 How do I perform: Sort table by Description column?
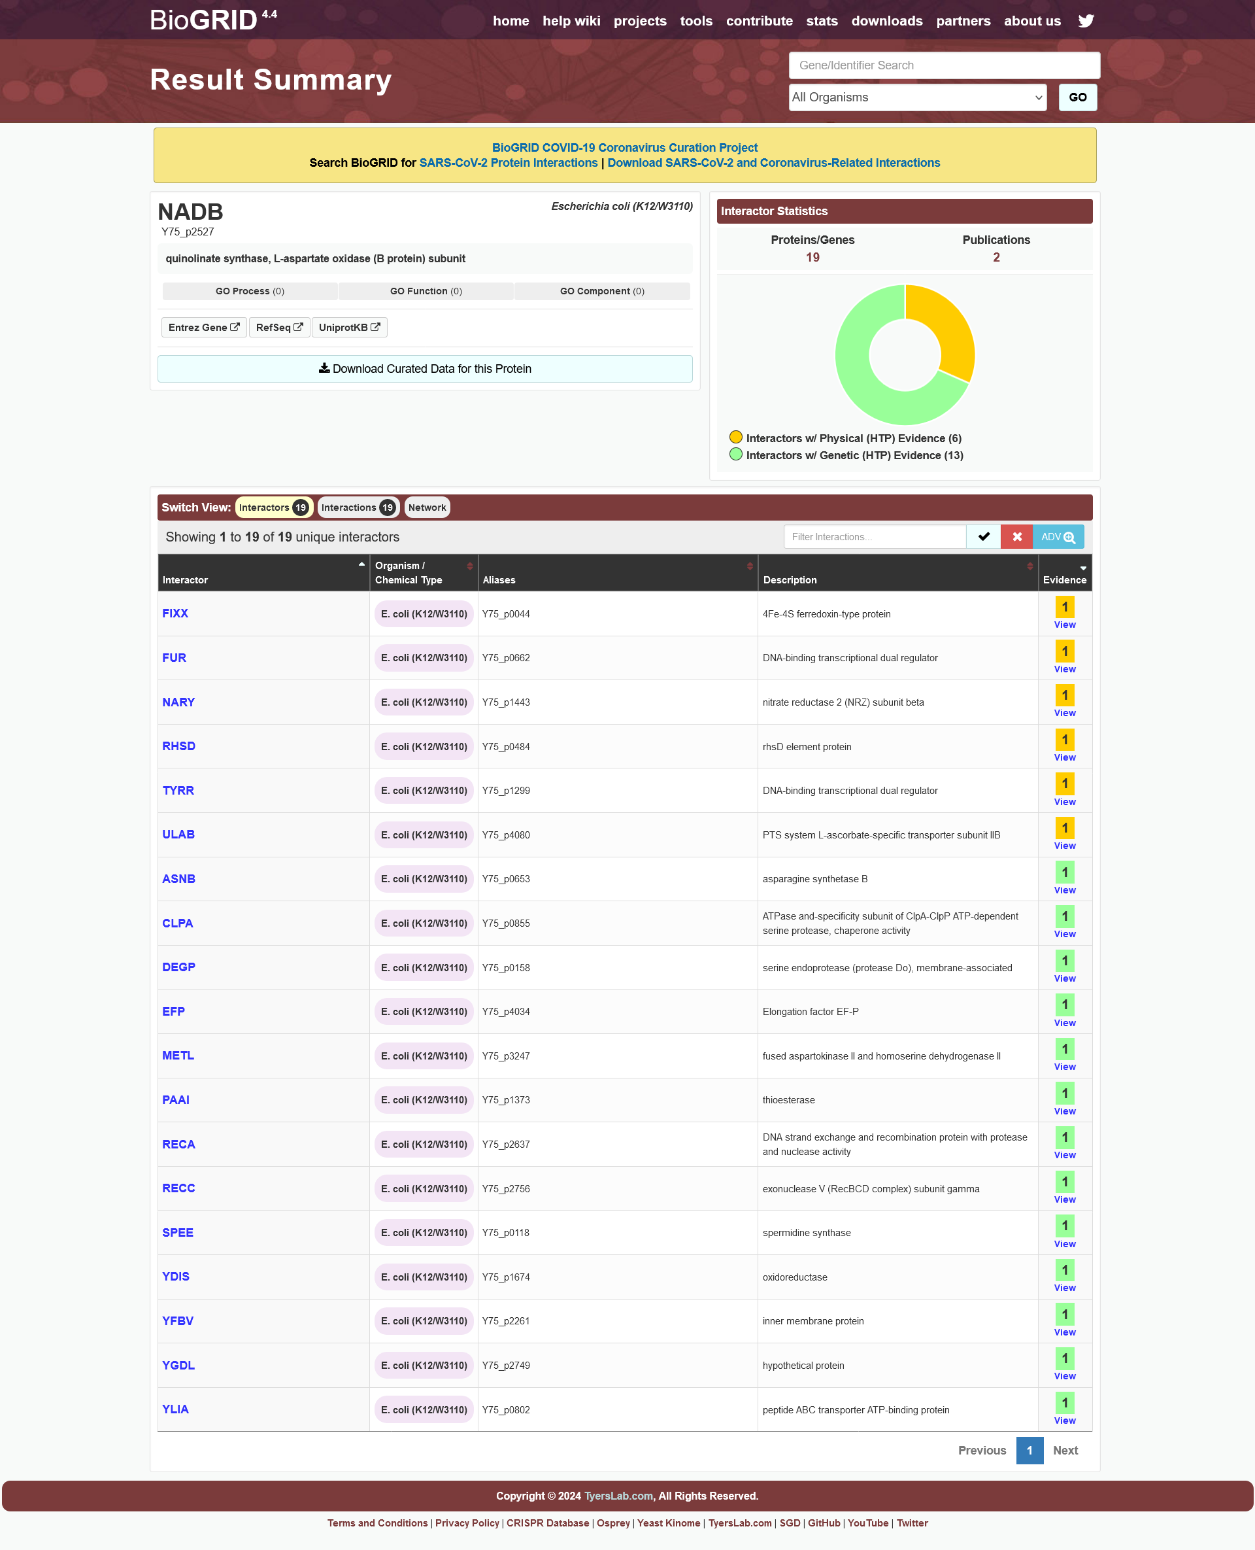[x=898, y=573]
